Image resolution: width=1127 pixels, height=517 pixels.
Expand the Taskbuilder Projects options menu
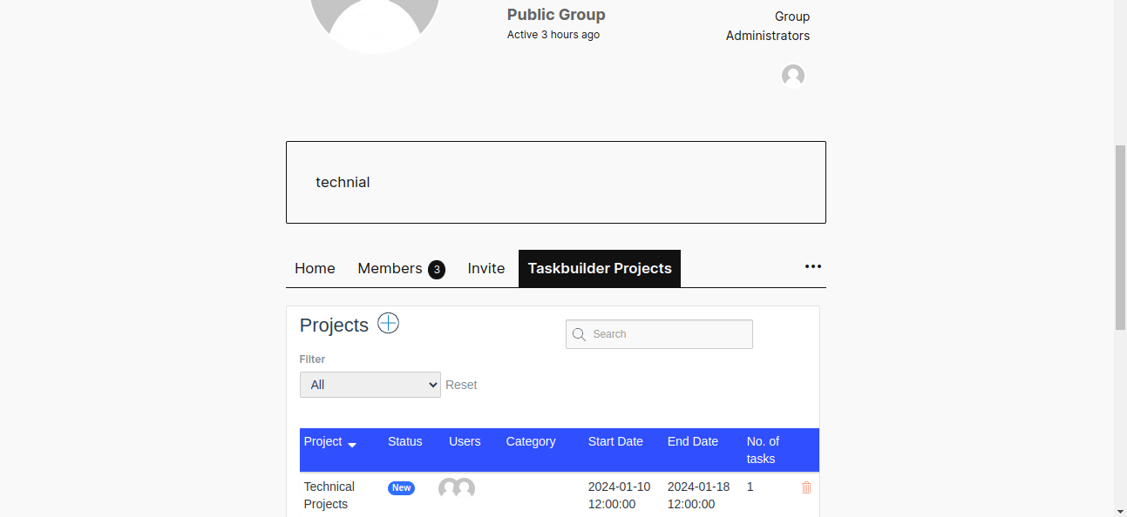pyautogui.click(x=812, y=266)
